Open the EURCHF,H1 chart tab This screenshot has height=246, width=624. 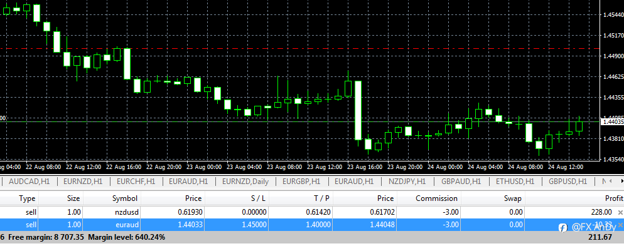click(136, 182)
